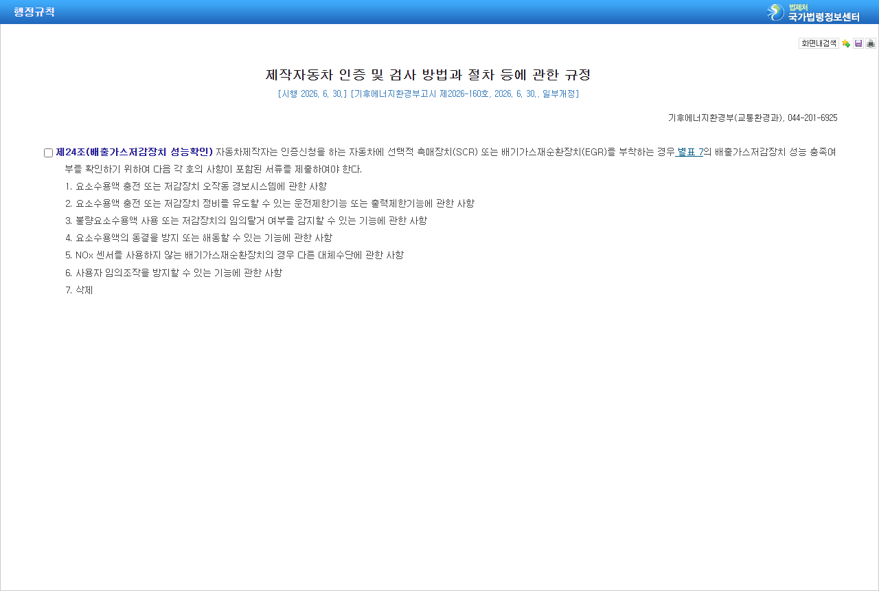Open the 기후에너지환경부고시 제2026-160호 notice link
The image size is (879, 591).
(x=465, y=94)
